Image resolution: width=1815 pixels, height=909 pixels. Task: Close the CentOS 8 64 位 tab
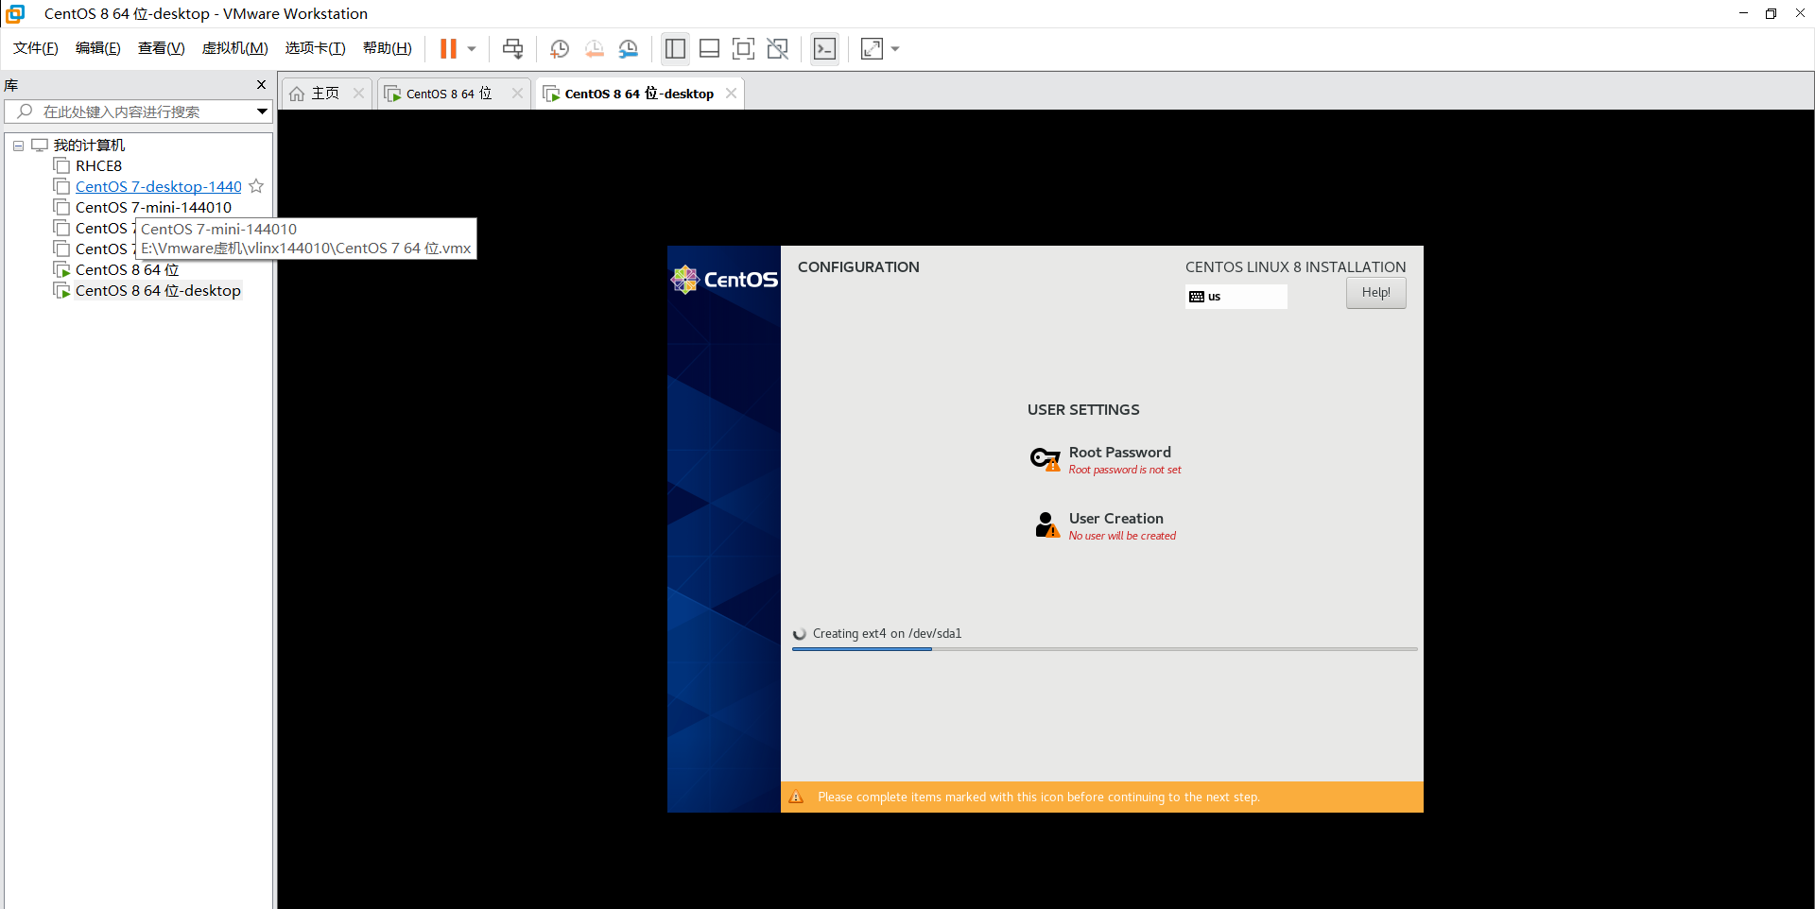(x=517, y=93)
